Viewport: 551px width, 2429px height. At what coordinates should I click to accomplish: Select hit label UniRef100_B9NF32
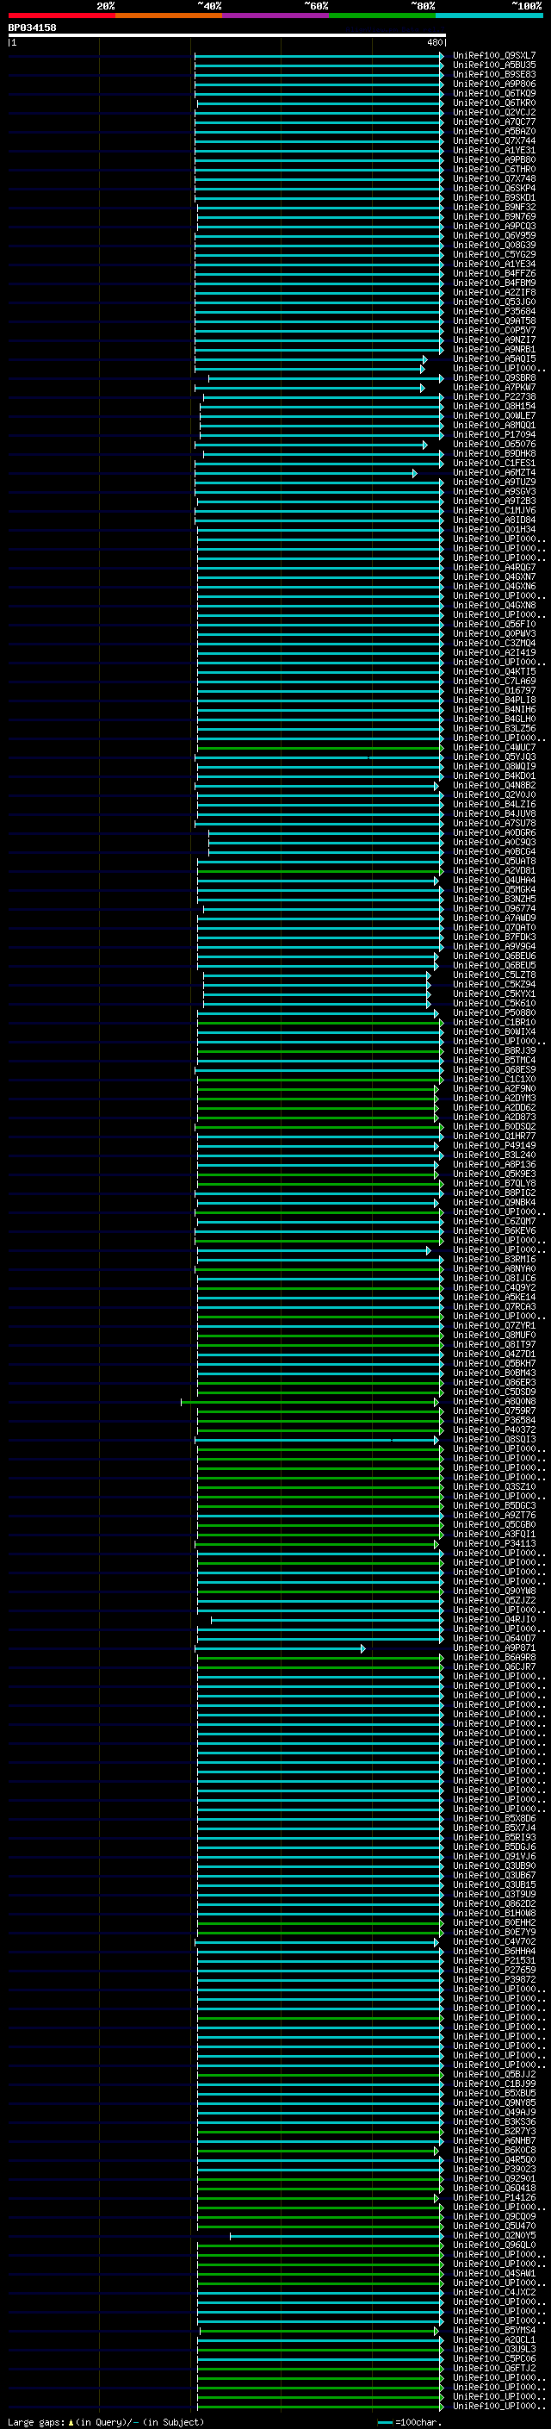coord(494,208)
